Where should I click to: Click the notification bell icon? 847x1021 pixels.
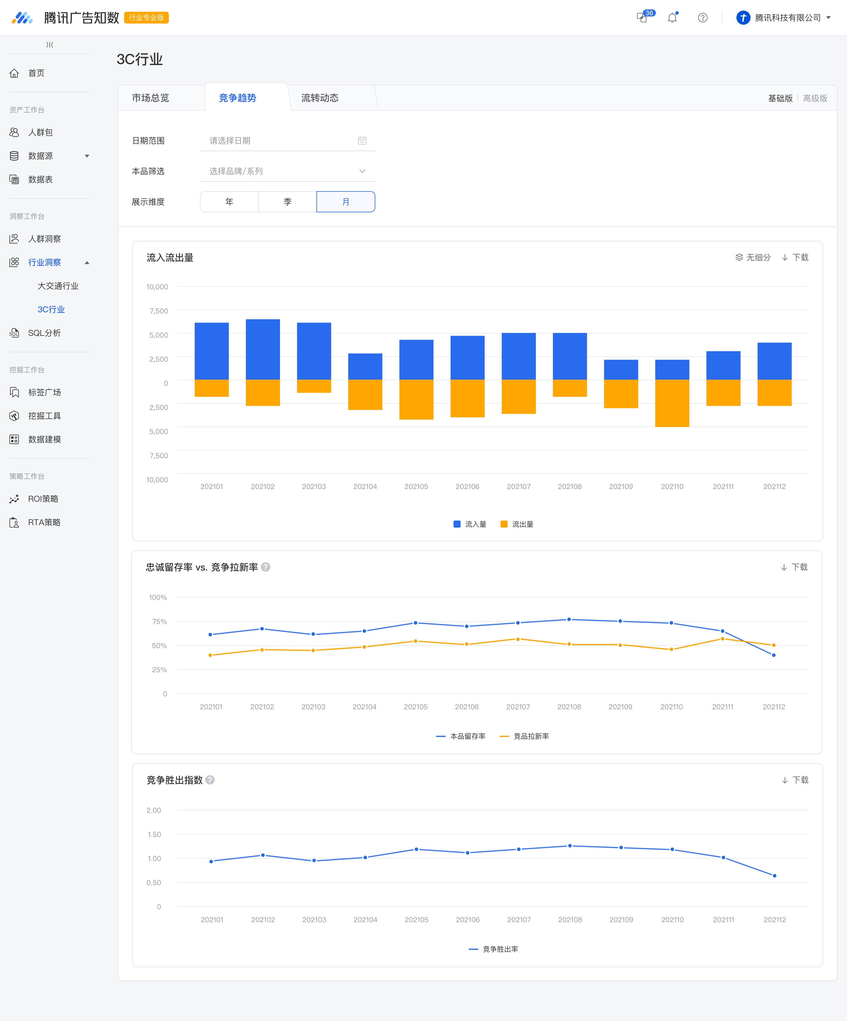click(672, 18)
